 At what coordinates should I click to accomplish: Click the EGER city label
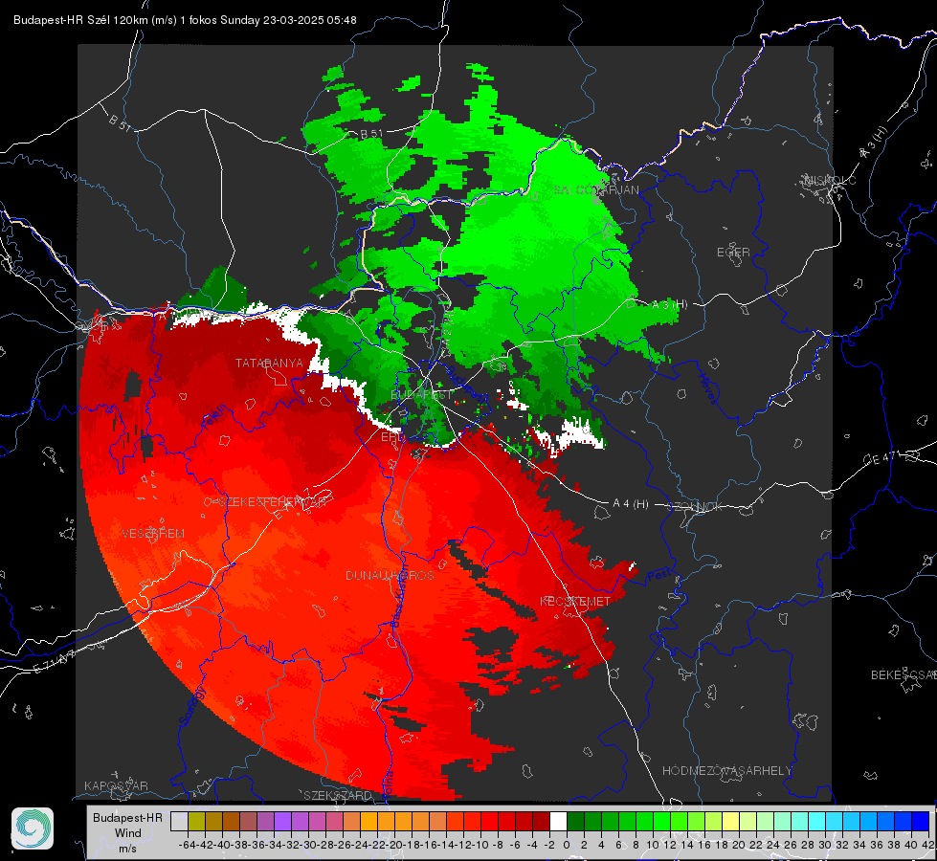733,253
